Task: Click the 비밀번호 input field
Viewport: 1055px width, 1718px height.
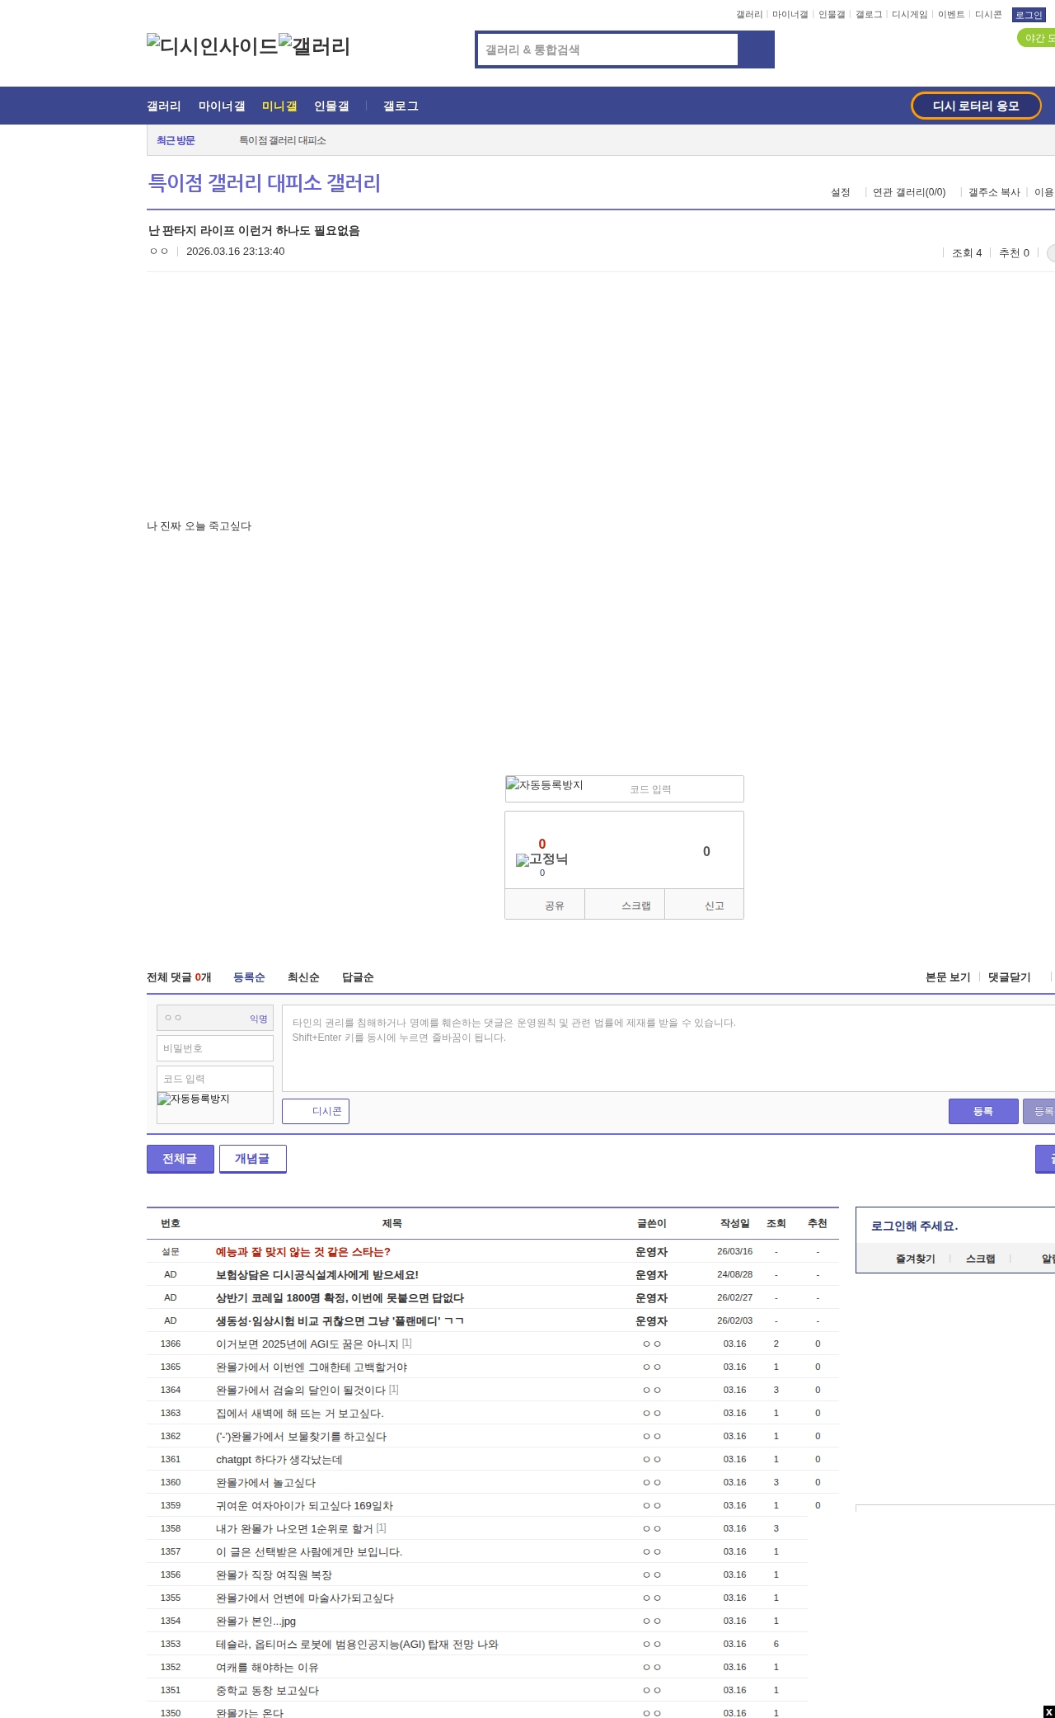Action: 215,1048
